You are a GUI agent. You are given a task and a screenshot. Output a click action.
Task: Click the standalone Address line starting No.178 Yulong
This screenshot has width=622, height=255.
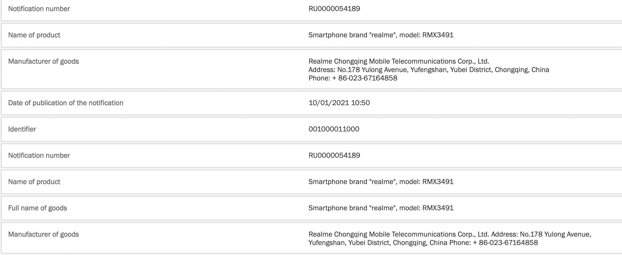429,70
